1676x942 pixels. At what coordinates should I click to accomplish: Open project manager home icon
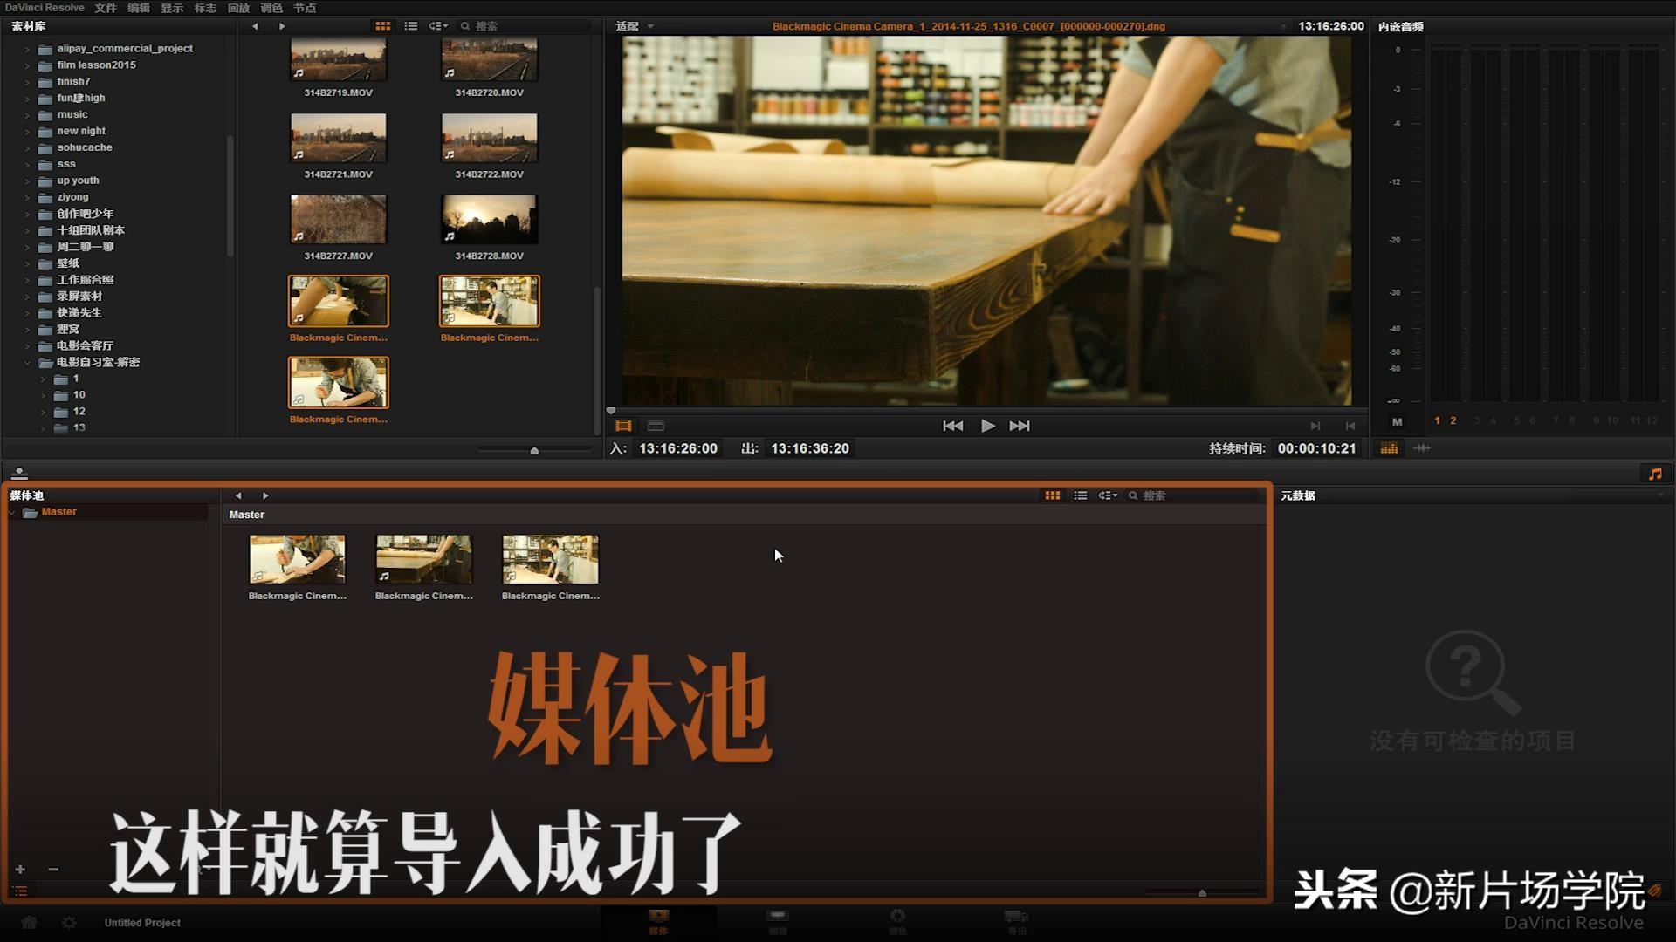point(29,922)
